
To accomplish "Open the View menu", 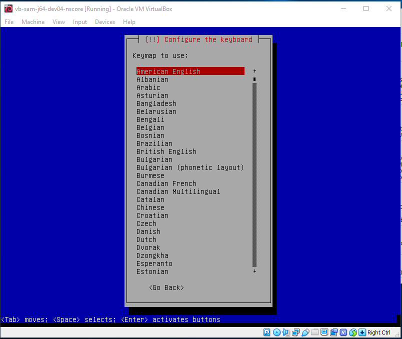I will [58, 22].
